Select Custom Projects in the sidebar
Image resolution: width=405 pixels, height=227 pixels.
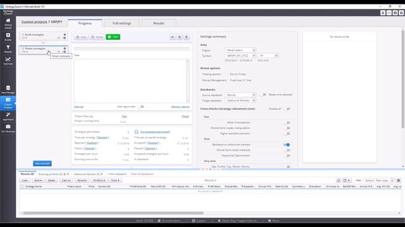[8, 103]
